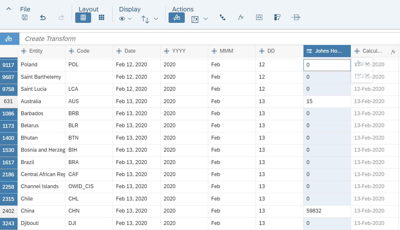Open the fx formula icon in toolbar
This screenshot has height=230, width=400.
(x=241, y=18)
